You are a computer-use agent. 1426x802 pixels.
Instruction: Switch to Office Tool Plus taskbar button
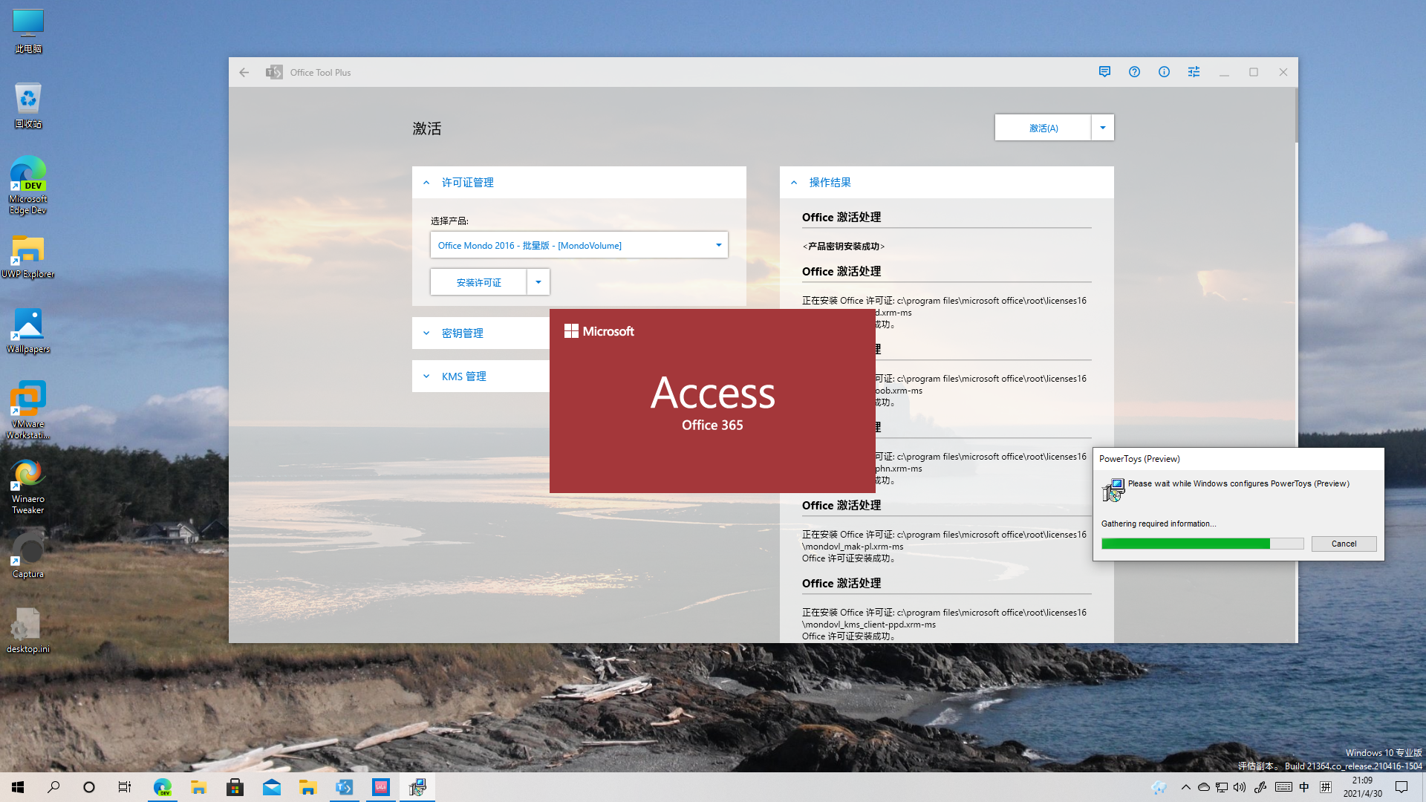[344, 787]
